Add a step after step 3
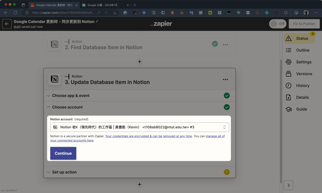Image resolution: width=322 pixels, height=193 pixels. point(140,185)
